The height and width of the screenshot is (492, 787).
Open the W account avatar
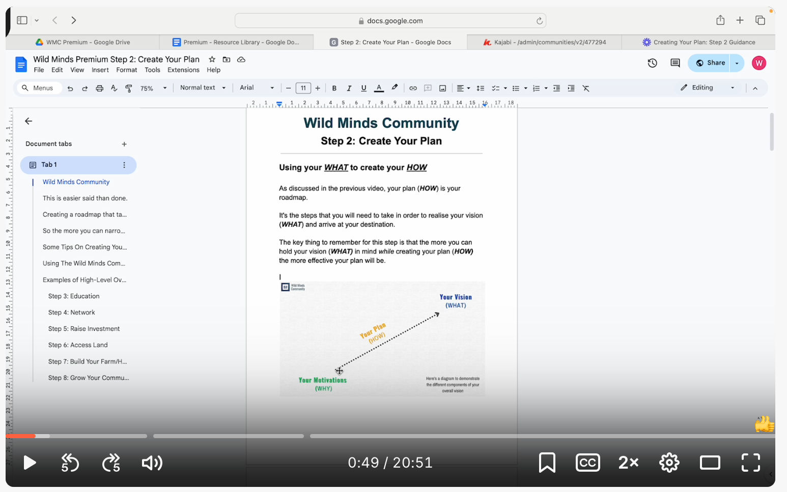click(759, 63)
